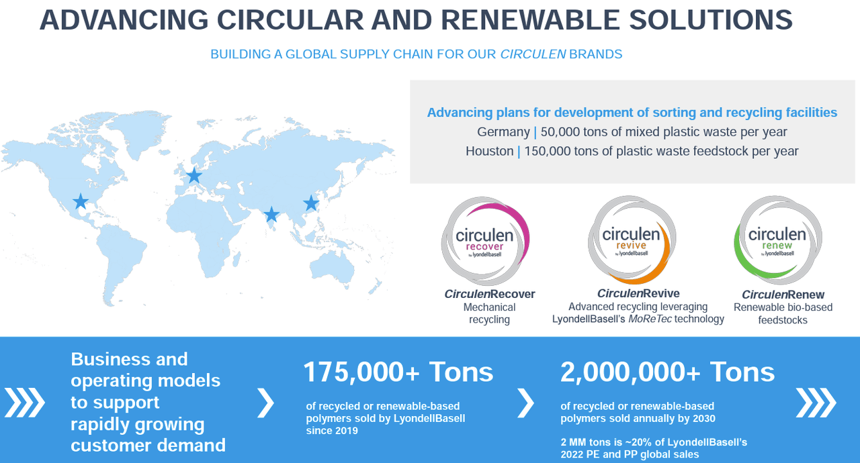Image resolution: width=860 pixels, height=463 pixels.
Task: Click 'Business and operating models' text block
Action: [148, 402]
